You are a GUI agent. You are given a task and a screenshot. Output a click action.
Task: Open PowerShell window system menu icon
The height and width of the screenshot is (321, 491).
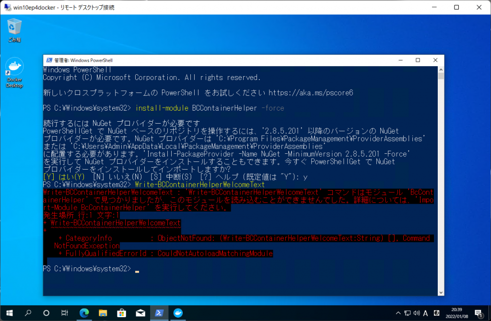49,60
